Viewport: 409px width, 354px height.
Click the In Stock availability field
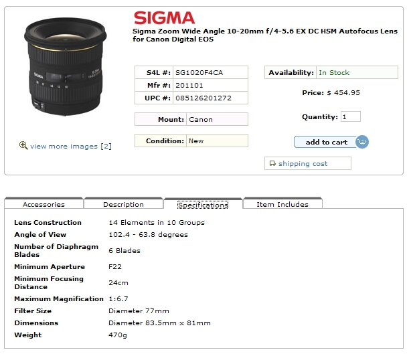[334, 72]
